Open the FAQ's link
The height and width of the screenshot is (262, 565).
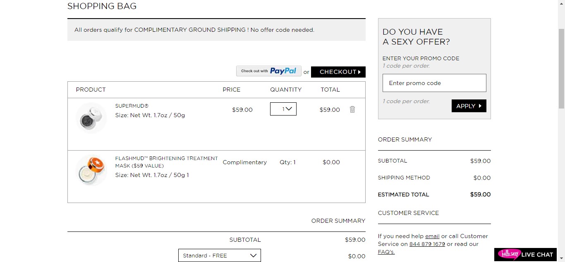click(386, 252)
